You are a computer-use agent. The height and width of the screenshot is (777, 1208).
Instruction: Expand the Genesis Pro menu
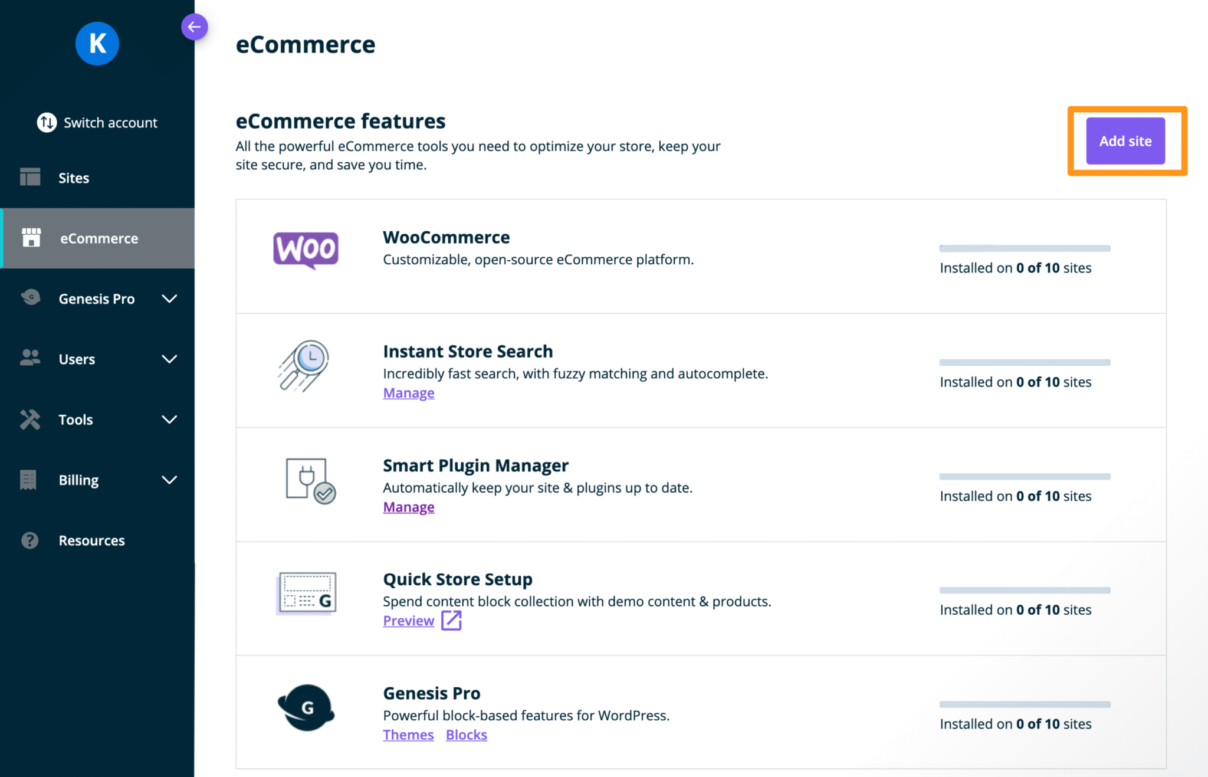point(170,299)
